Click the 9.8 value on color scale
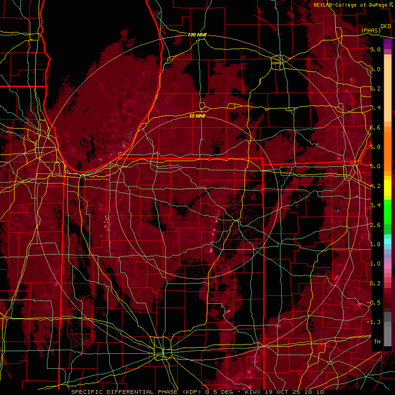The height and width of the screenshot is (395, 395). [375, 49]
